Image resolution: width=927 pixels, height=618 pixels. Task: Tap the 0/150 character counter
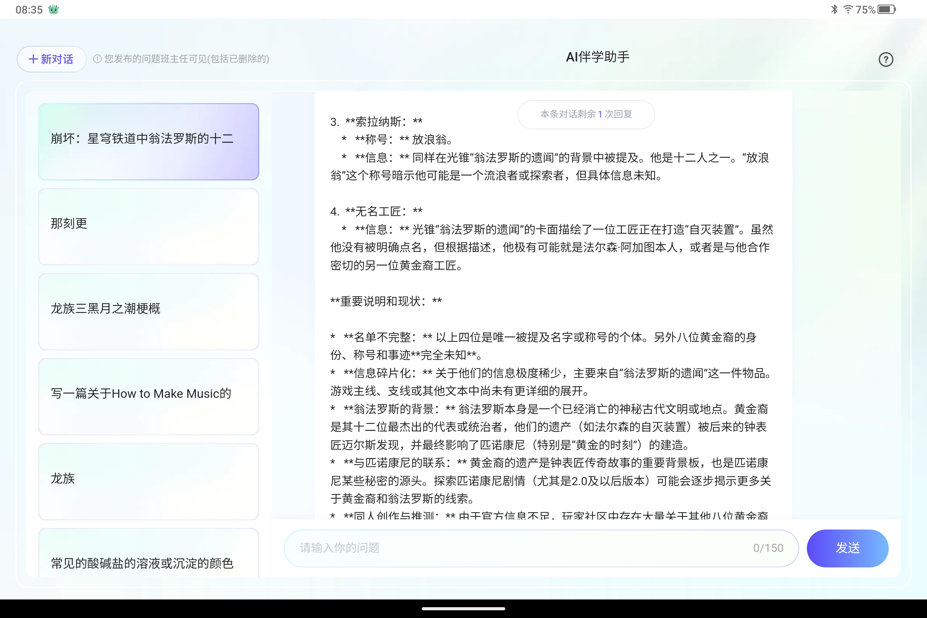point(768,548)
